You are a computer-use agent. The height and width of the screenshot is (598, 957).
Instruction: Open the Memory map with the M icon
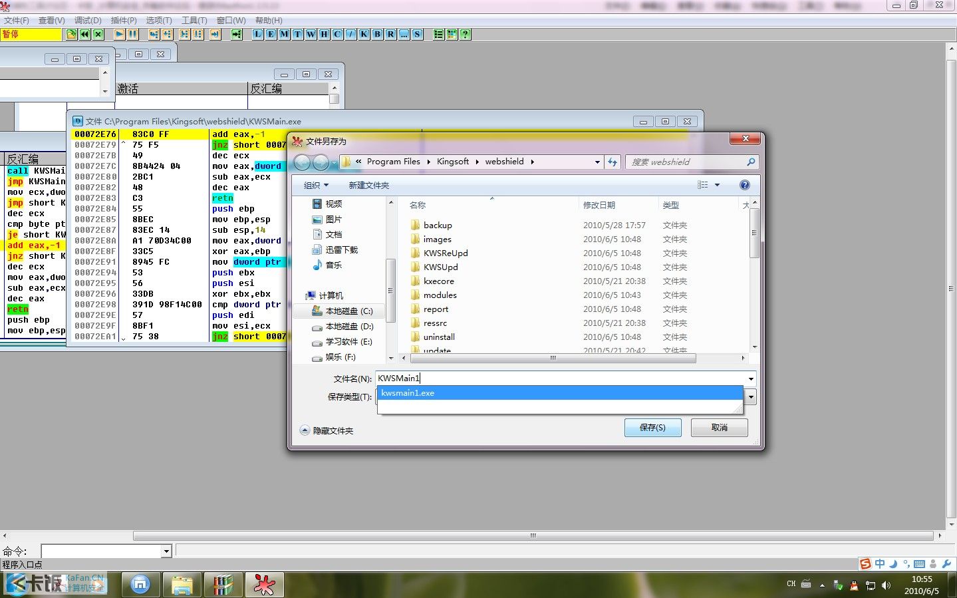(284, 34)
